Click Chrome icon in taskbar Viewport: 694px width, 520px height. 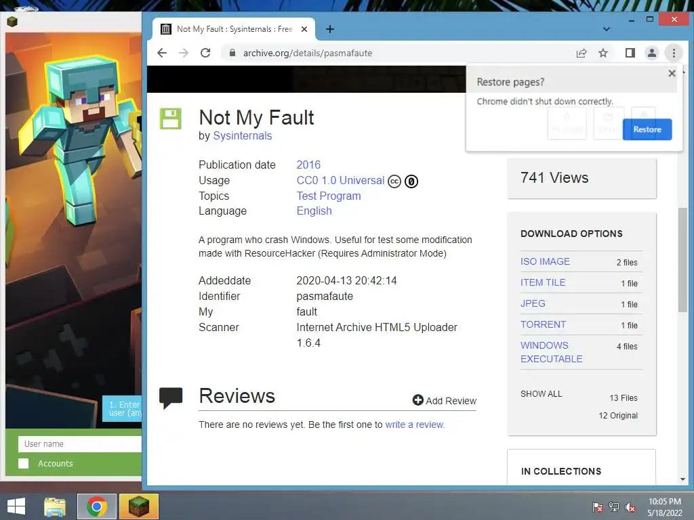[x=97, y=506]
